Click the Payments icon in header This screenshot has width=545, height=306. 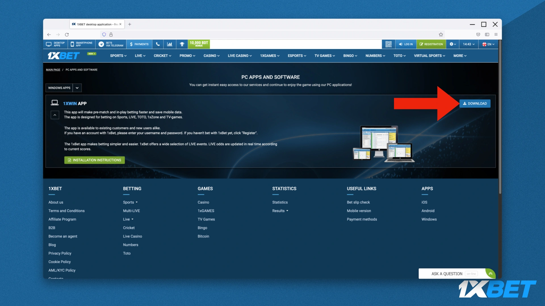(139, 44)
